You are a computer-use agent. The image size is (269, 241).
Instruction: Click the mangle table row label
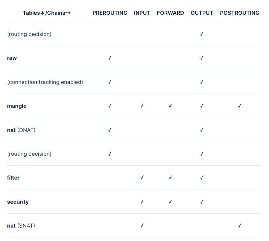click(x=17, y=106)
